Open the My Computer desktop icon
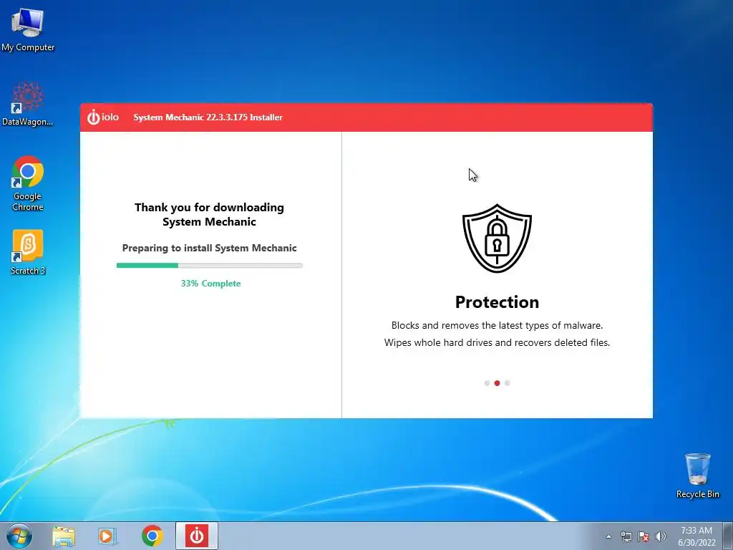 coord(28,29)
